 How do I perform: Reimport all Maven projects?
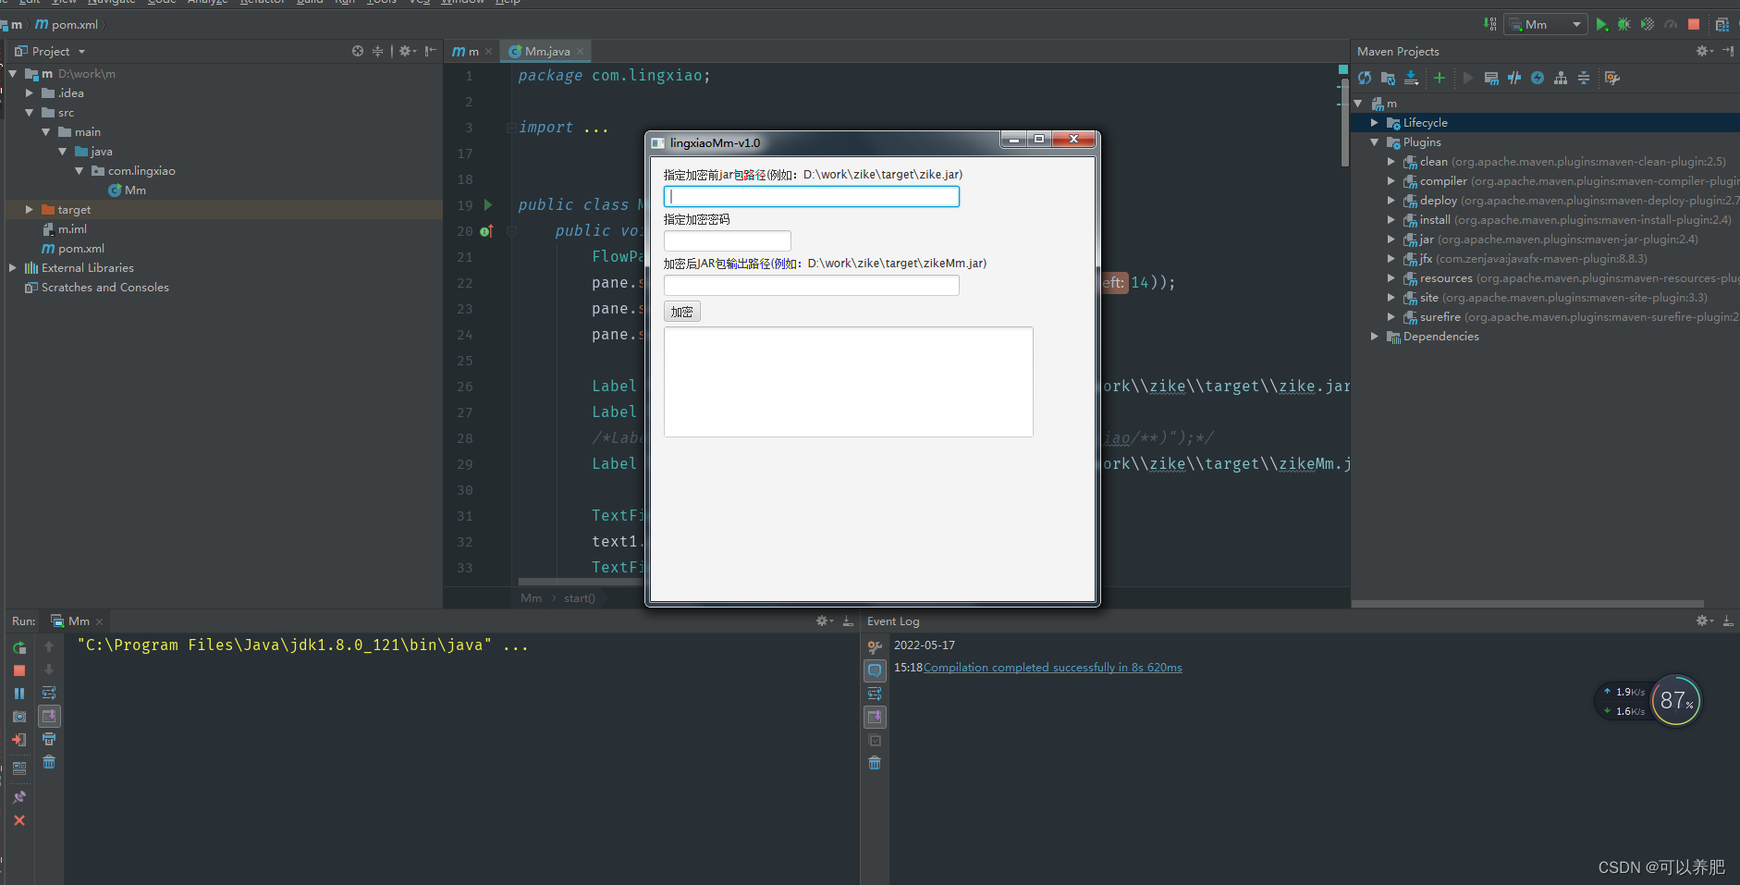1365,78
